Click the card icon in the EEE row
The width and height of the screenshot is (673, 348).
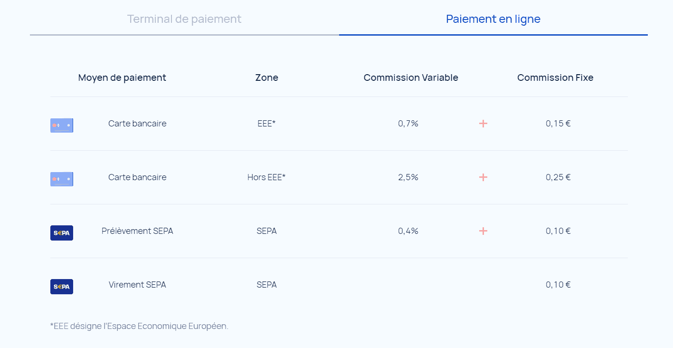(x=62, y=125)
